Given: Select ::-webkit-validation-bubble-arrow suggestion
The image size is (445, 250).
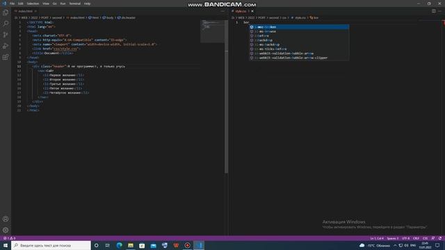Looking at the screenshot, I should pos(299,53).
